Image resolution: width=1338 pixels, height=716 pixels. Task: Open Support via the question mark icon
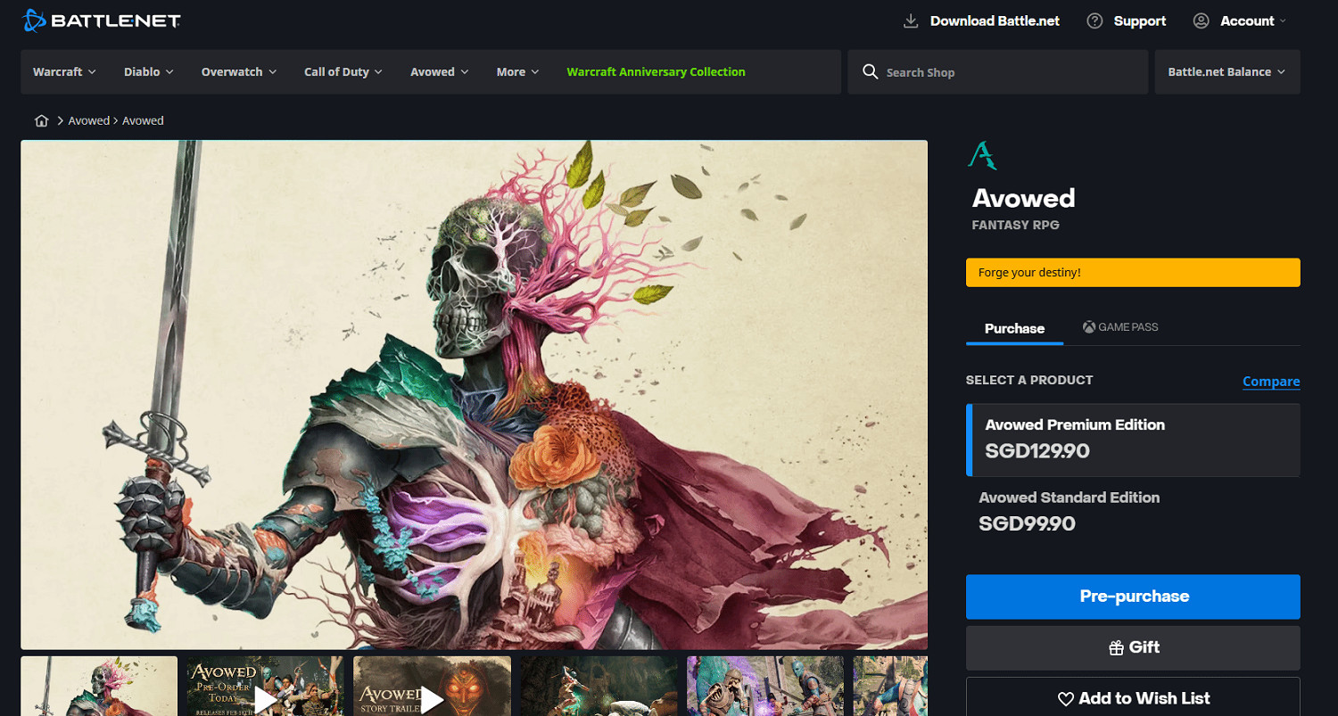tap(1094, 21)
